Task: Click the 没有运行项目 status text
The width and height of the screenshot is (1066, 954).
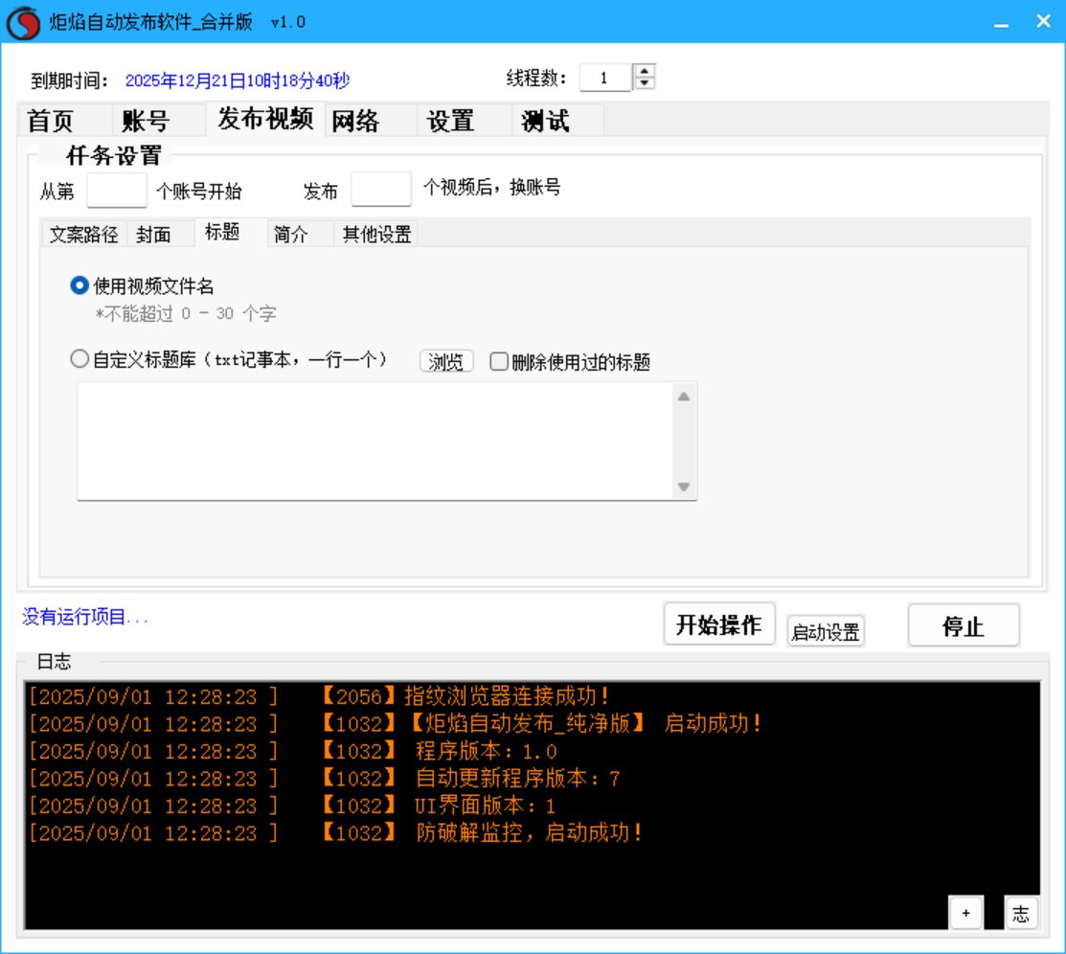Action: pyautogui.click(x=85, y=617)
